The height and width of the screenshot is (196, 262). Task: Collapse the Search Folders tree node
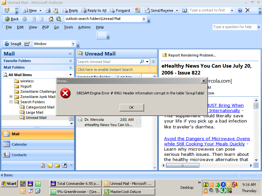[x=11, y=102]
